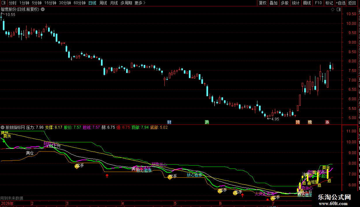Click the magenta 短线: 7.57 value
This screenshot has width=360, height=207.
pyautogui.click(x=91, y=127)
